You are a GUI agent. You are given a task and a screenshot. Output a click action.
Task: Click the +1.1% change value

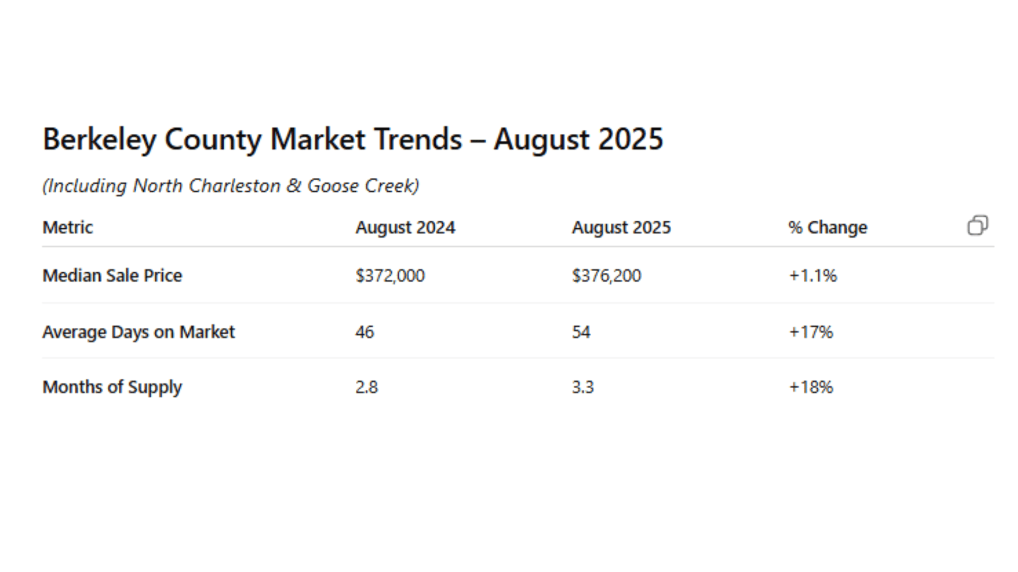(x=812, y=275)
